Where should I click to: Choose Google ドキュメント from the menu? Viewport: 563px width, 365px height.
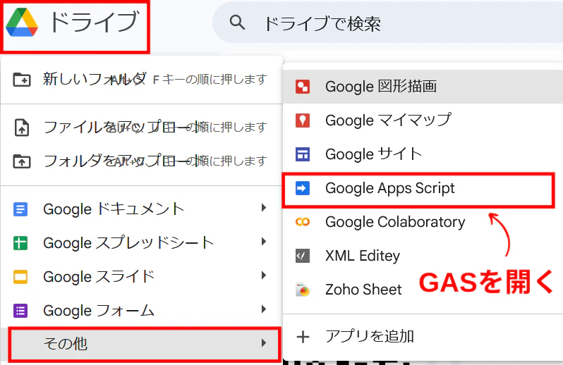point(142,209)
